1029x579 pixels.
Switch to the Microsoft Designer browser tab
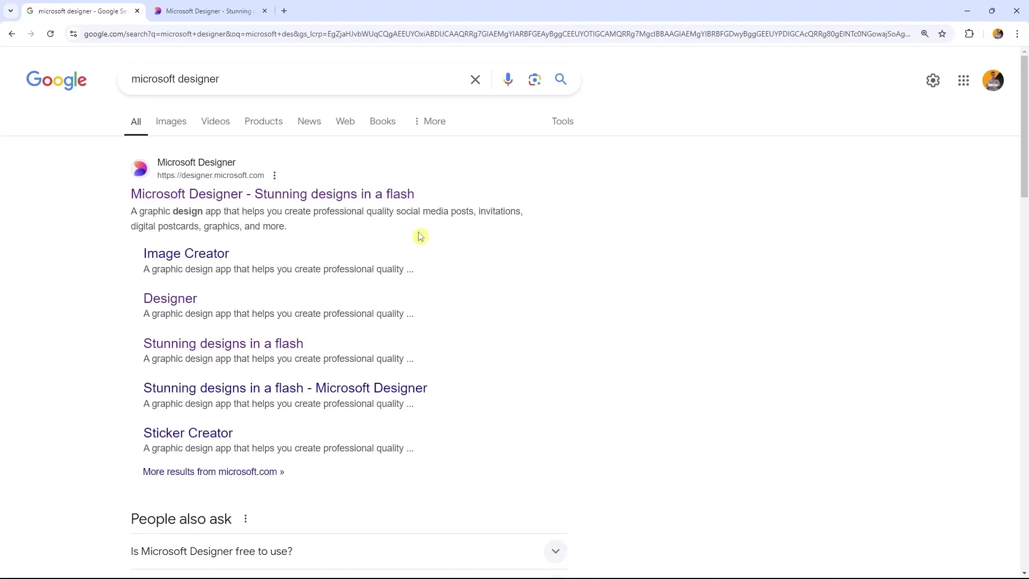click(x=209, y=11)
